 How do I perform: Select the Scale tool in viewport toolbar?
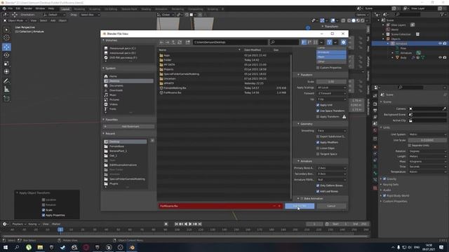[x=6, y=64]
